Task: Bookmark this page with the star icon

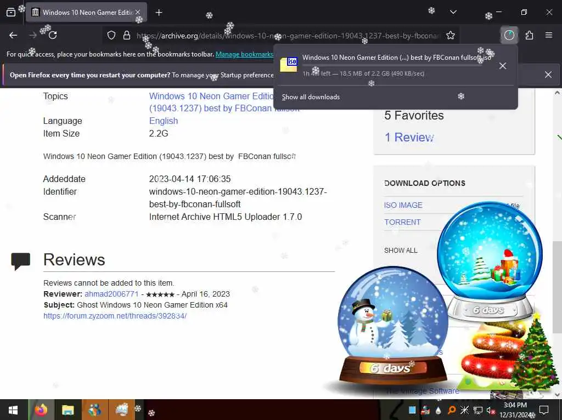Action: click(451, 35)
